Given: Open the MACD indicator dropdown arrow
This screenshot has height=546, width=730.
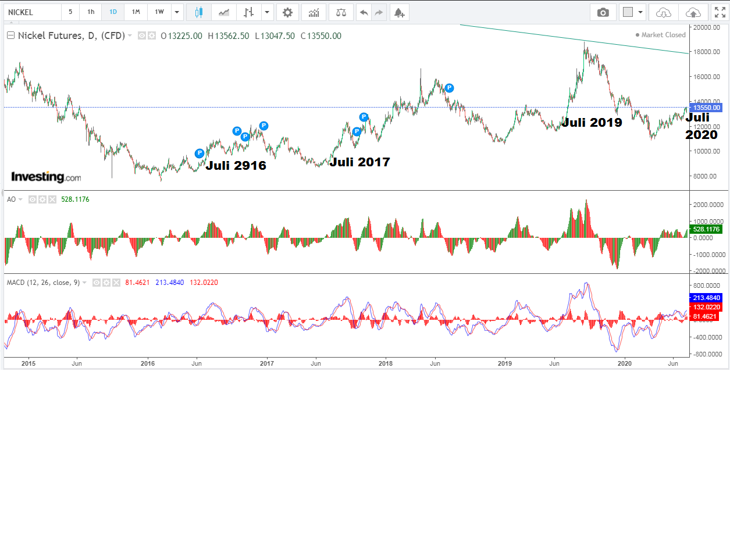Looking at the screenshot, I should tap(85, 283).
